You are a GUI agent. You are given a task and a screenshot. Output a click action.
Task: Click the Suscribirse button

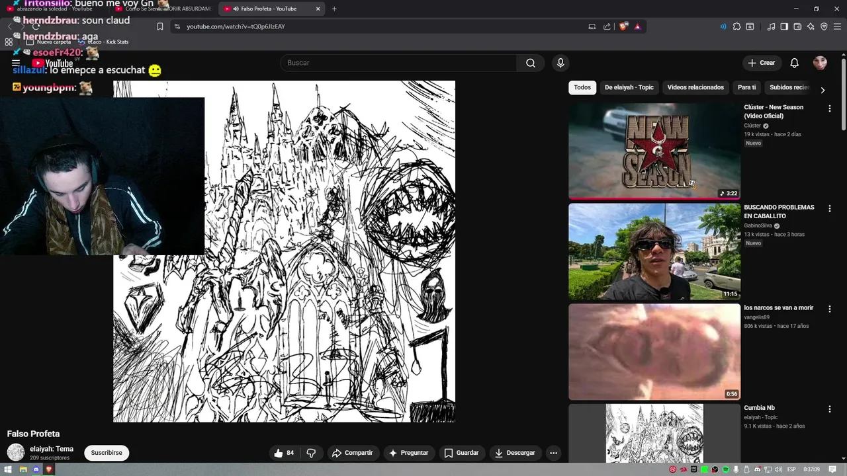pyautogui.click(x=107, y=453)
